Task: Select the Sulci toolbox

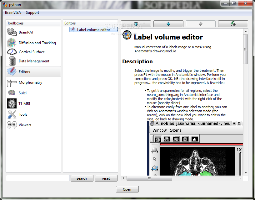Action: point(33,93)
